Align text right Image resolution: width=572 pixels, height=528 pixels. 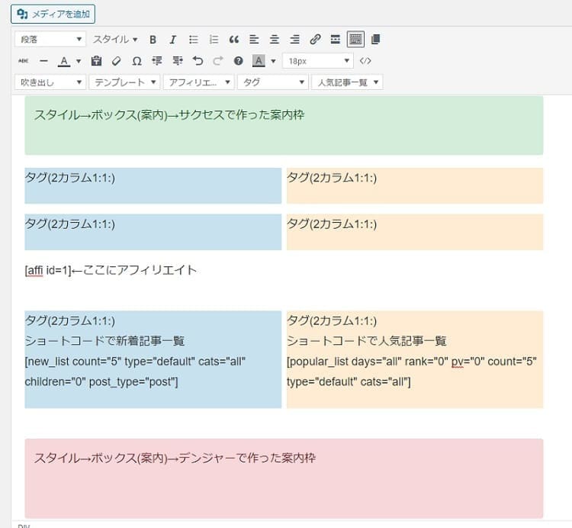(294, 40)
